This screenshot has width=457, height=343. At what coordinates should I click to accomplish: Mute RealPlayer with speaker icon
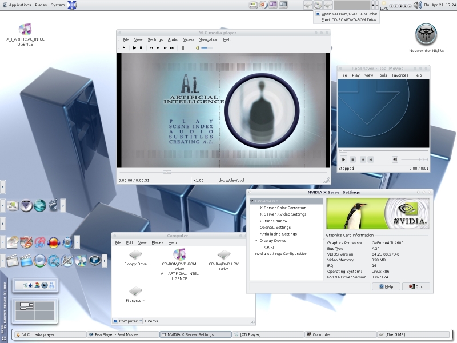pos(395,159)
